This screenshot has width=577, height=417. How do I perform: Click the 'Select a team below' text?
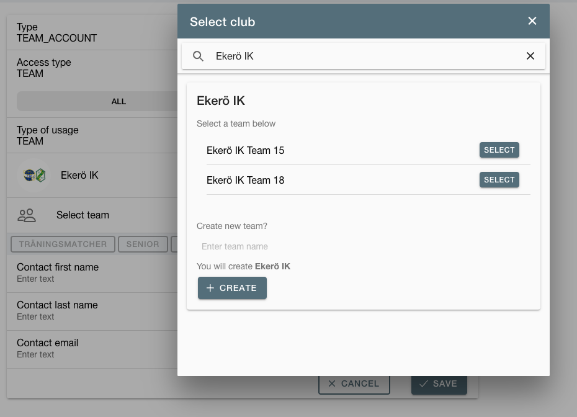tap(236, 123)
